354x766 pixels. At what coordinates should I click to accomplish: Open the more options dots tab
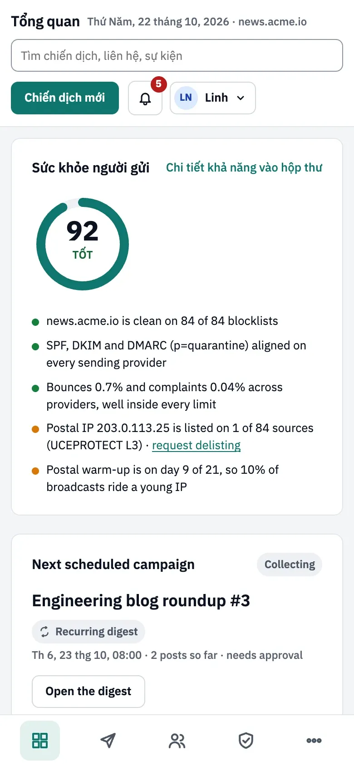pyautogui.click(x=314, y=741)
